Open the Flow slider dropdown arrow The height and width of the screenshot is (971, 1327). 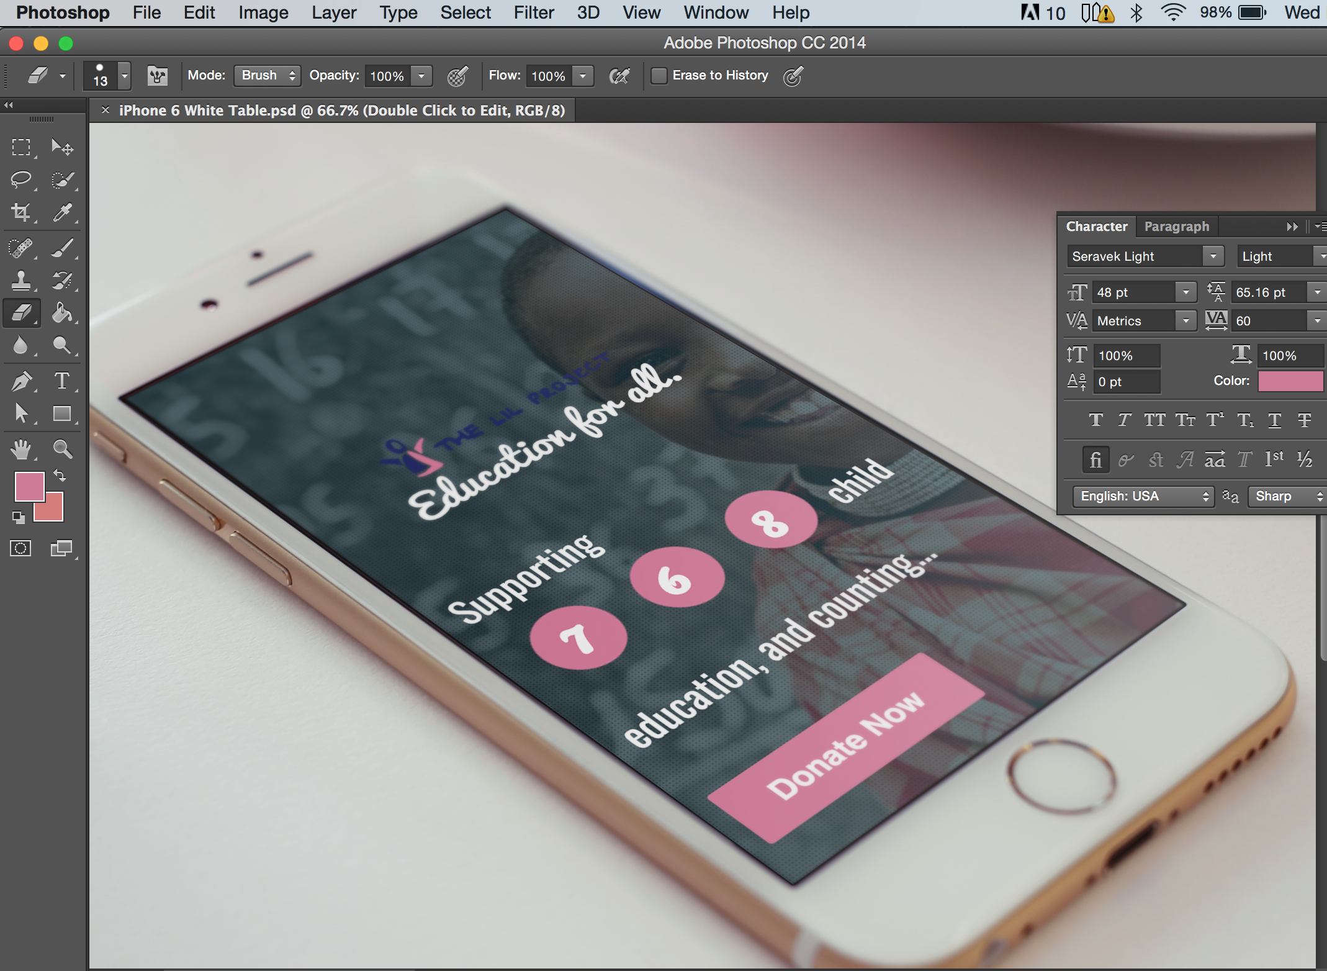coord(583,76)
